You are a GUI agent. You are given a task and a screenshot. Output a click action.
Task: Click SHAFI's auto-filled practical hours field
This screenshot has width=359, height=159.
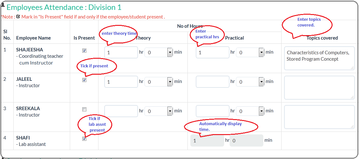tap(207, 140)
